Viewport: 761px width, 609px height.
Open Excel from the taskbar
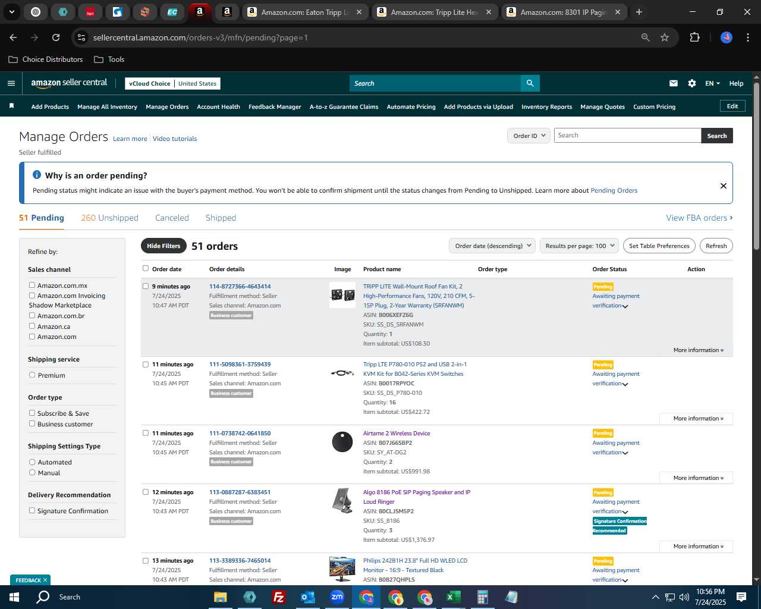453,597
